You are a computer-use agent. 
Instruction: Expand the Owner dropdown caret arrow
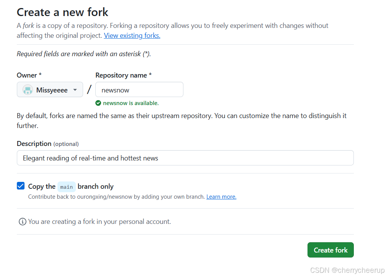[x=75, y=90]
